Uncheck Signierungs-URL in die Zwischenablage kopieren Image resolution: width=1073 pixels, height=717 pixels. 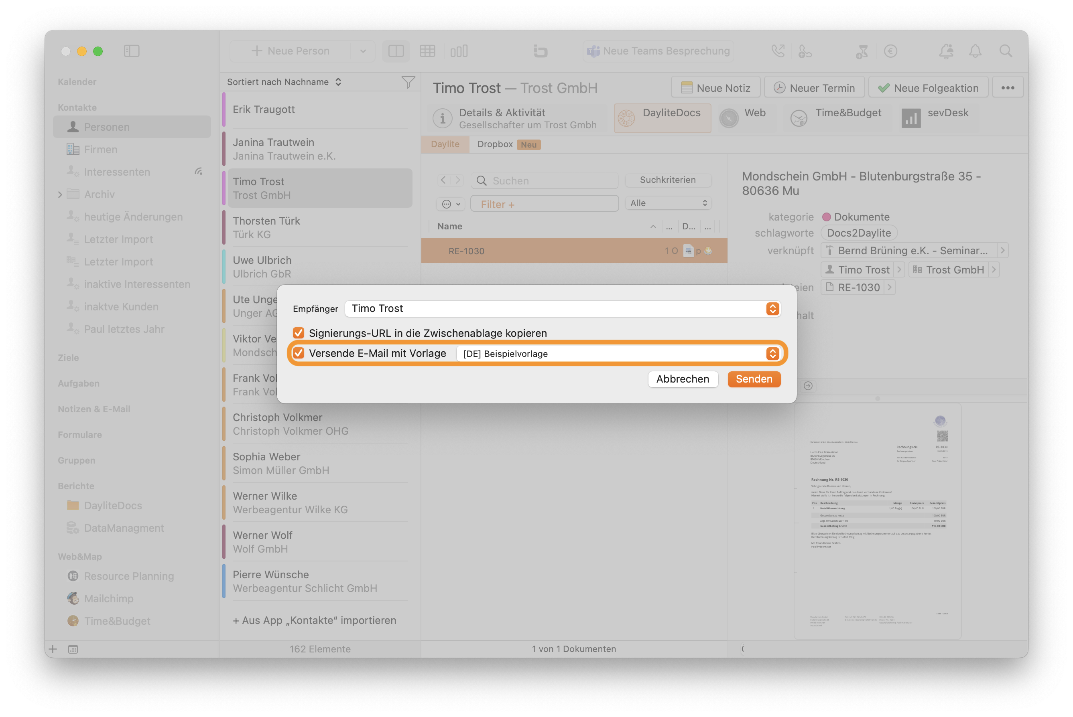click(x=298, y=333)
